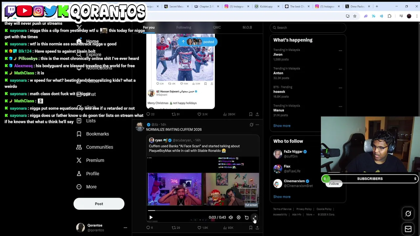420x236 pixels.
Task: Open the floating Grok button
Action: pyautogui.click(x=408, y=214)
